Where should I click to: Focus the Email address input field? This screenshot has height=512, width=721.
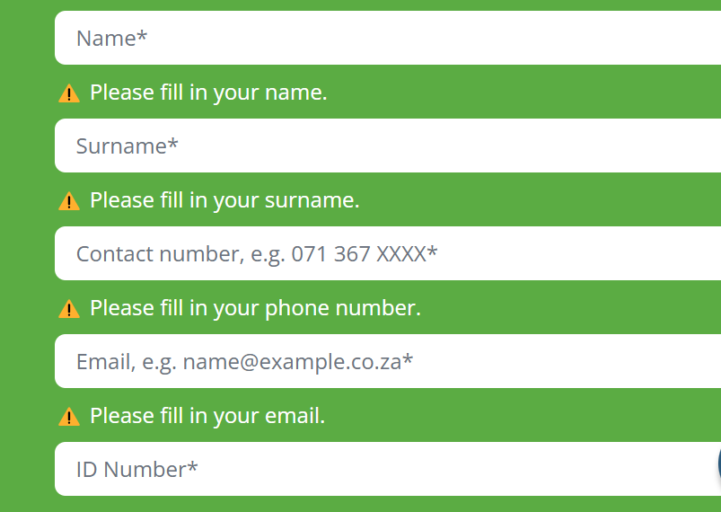(388, 361)
